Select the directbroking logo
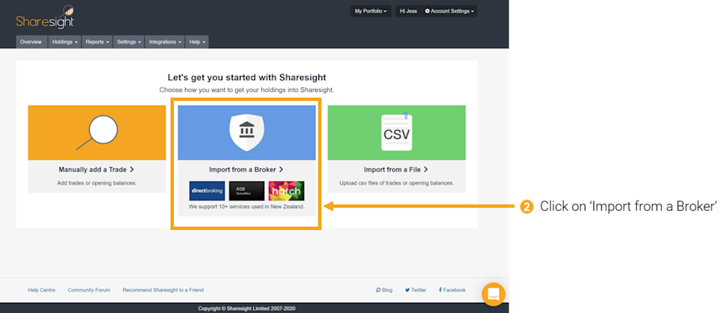Screen dimensions: 728x313 pos(207,191)
